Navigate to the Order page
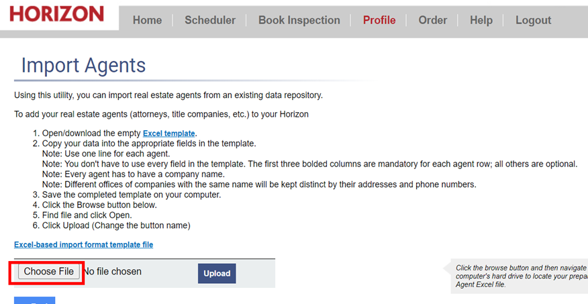Image resolution: width=588 pixels, height=304 pixels. tap(433, 20)
